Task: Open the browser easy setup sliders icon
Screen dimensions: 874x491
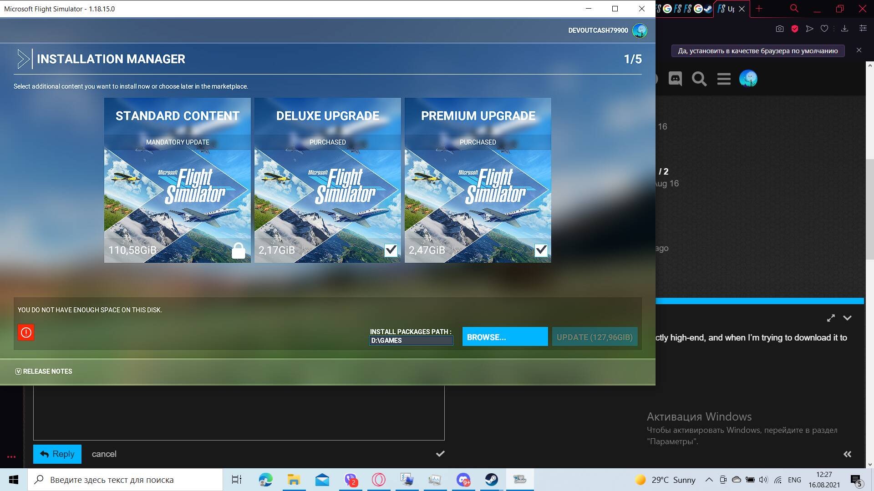Action: pyautogui.click(x=863, y=29)
